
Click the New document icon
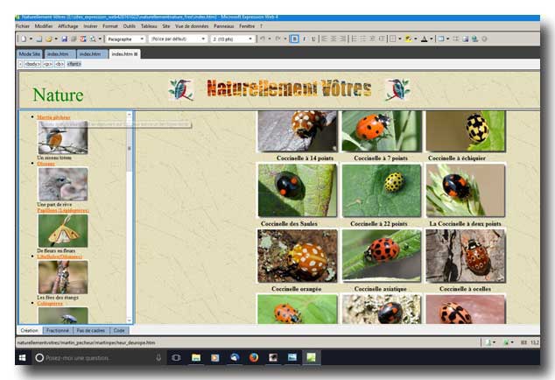pyautogui.click(x=24, y=39)
